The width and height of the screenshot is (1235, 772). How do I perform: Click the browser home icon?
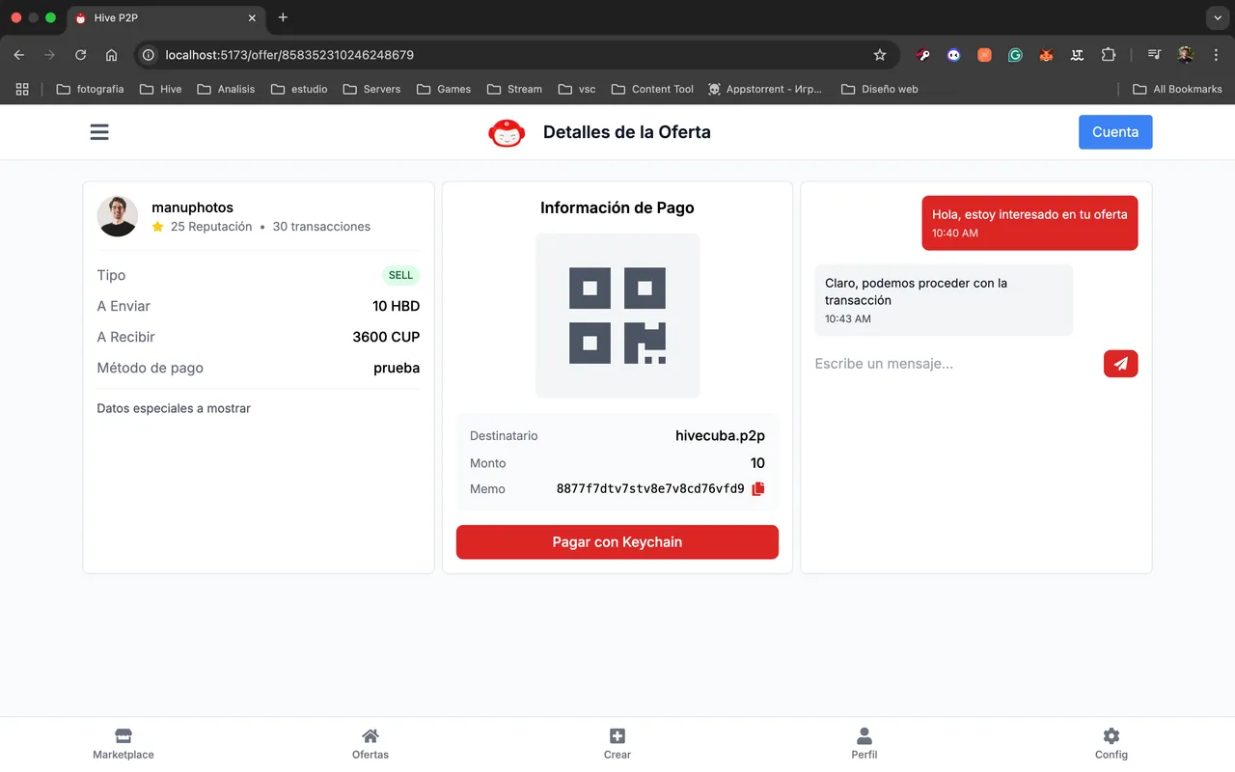(x=112, y=55)
